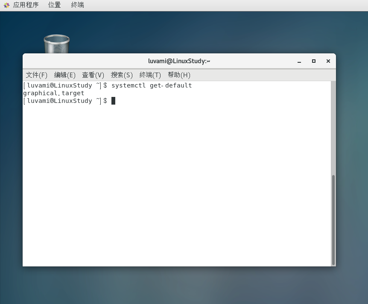Open the 应用程序 menu icon in top panel
The height and width of the screenshot is (304, 368).
pos(23,5)
